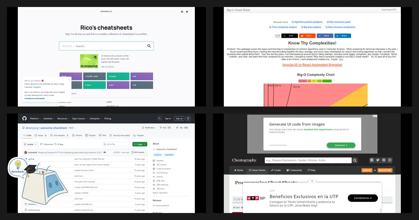Click the orange REGISTER button
This screenshot has width=419, height=220.
click(385, 170)
